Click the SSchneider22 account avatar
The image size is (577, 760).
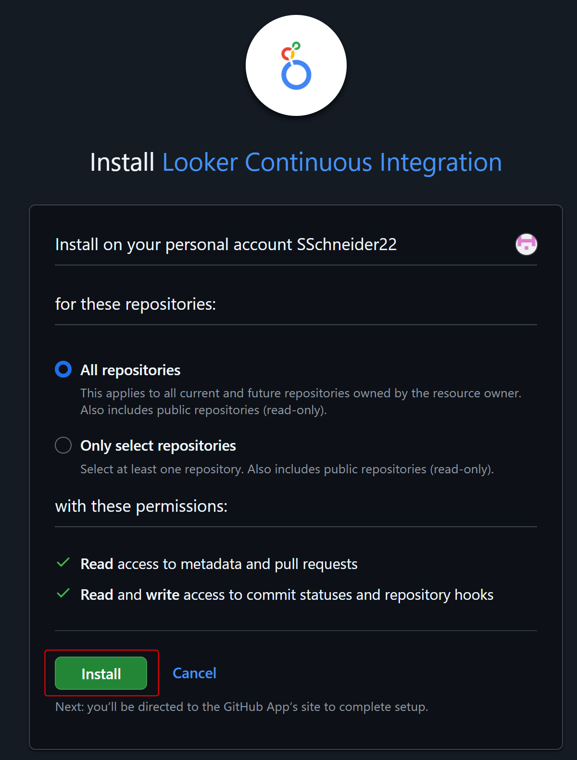pyautogui.click(x=527, y=244)
